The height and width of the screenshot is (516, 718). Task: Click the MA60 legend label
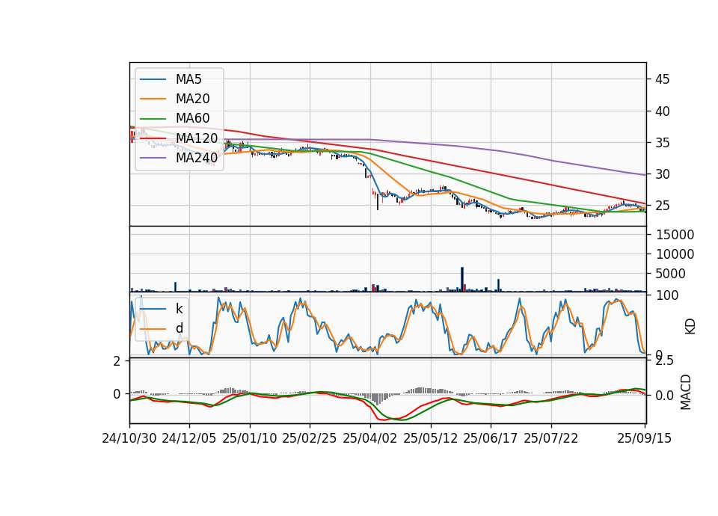pos(192,118)
